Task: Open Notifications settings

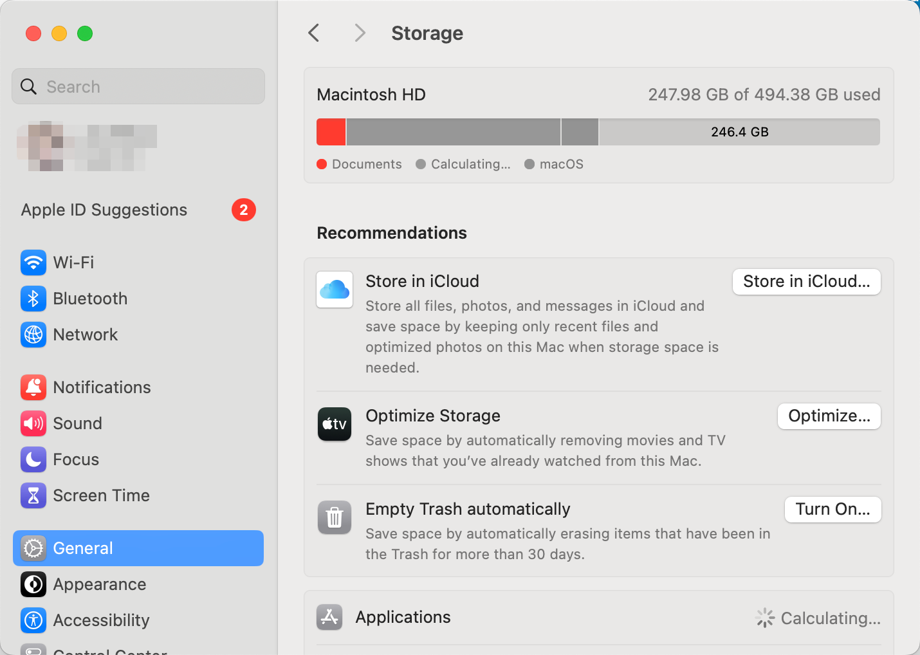Action: tap(138, 387)
